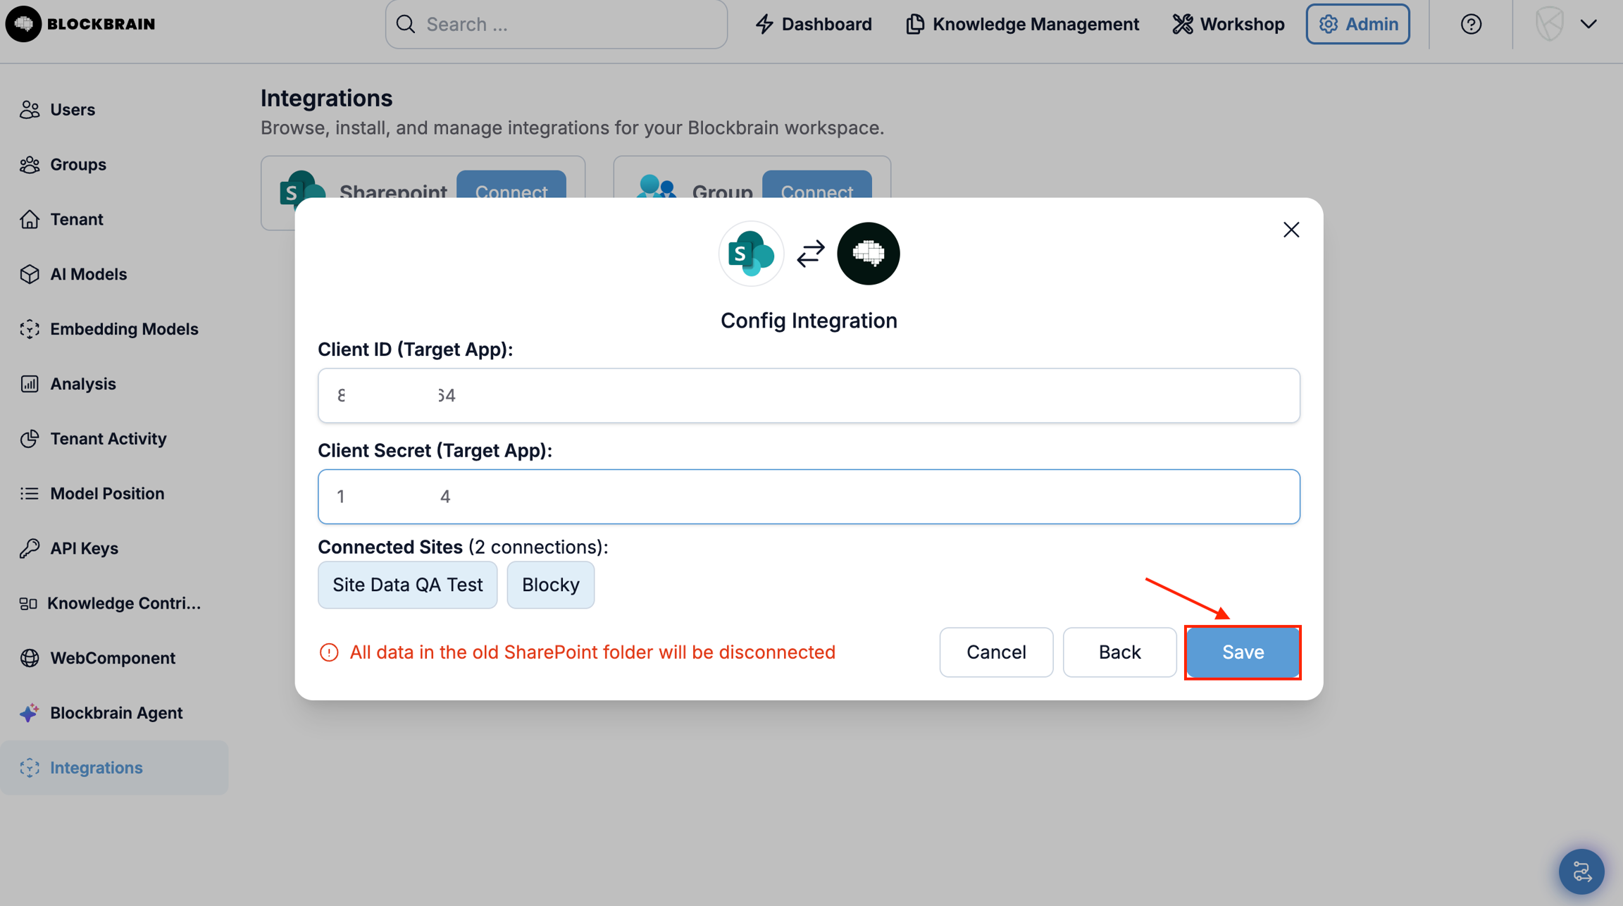Screen dimensions: 1623x906
Task: Click the Groups sidebar icon
Action: coord(30,164)
